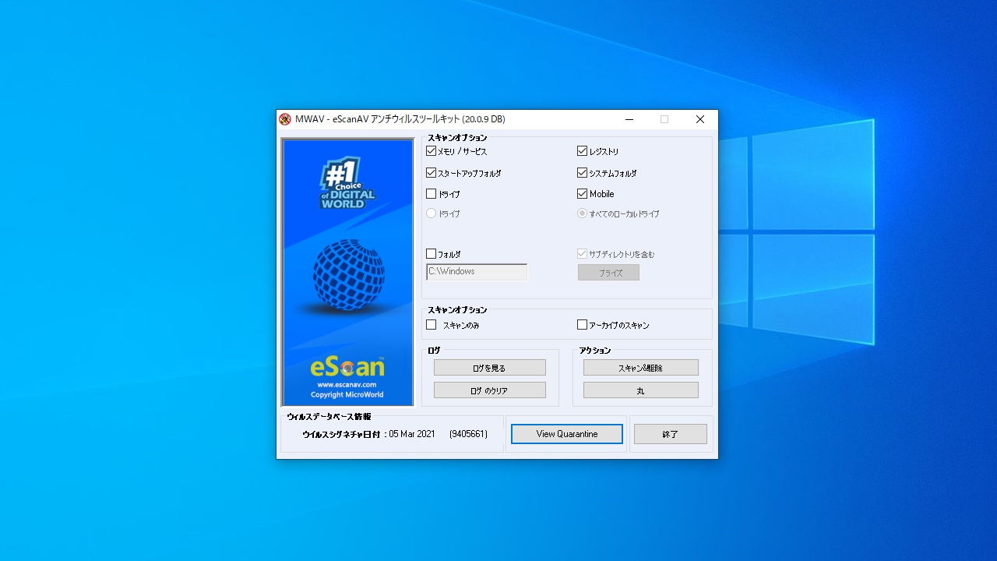The image size is (997, 561).
Task: Click the eScan banner image
Action: tap(347, 272)
